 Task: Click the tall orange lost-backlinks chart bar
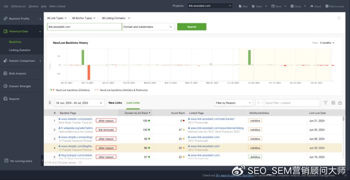click(88, 72)
